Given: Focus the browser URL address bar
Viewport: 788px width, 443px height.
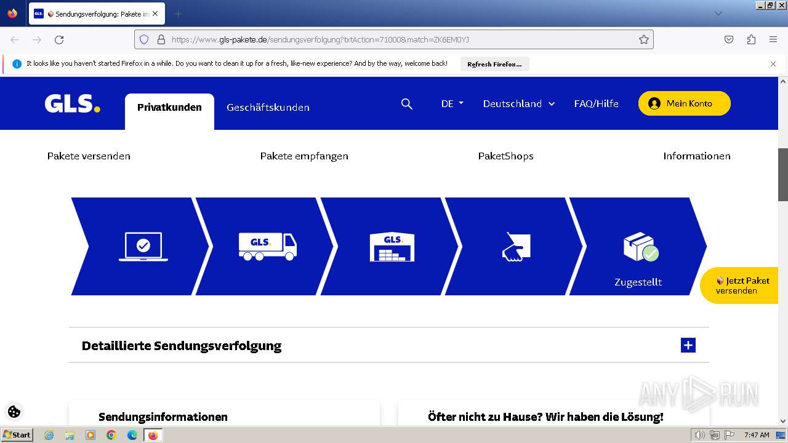Looking at the screenshot, I should pos(394,39).
